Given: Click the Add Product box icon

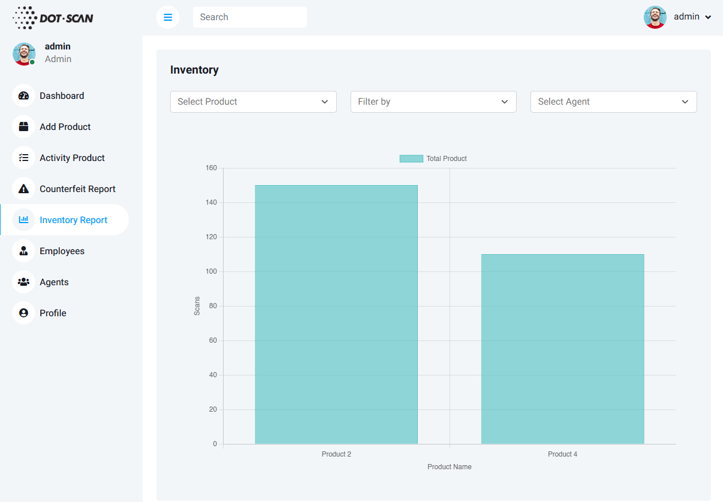Looking at the screenshot, I should (24, 127).
